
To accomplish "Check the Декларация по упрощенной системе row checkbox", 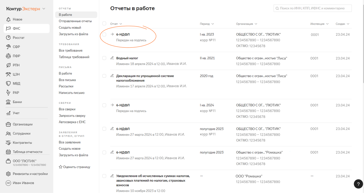I will coord(104,76).
